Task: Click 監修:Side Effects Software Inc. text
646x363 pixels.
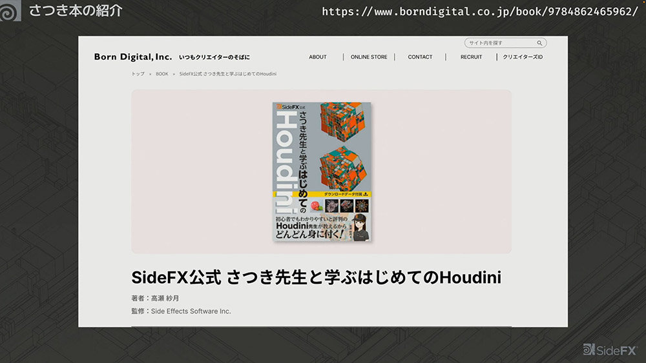Action: [x=181, y=311]
